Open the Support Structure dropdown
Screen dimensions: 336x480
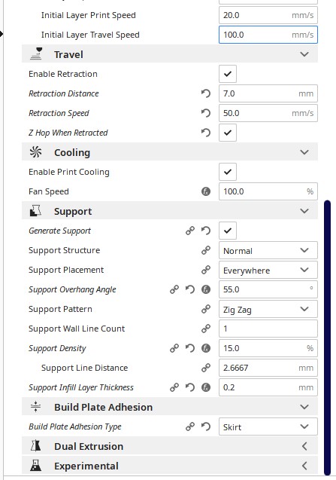pos(268,250)
